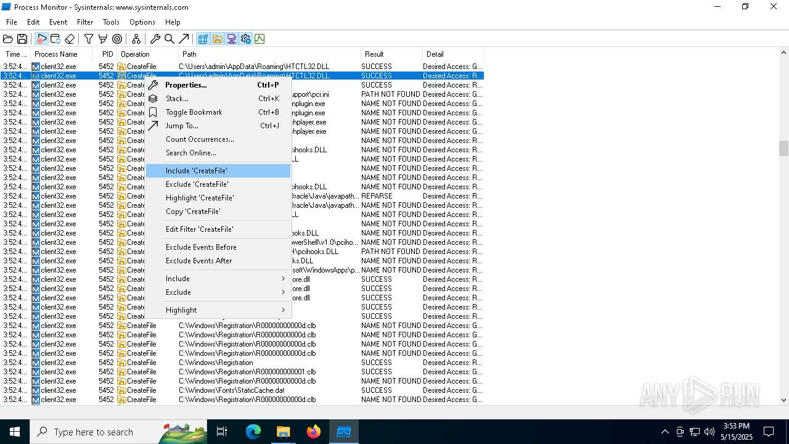Choose Stack... in context menu
The width and height of the screenshot is (789, 444).
[218, 99]
